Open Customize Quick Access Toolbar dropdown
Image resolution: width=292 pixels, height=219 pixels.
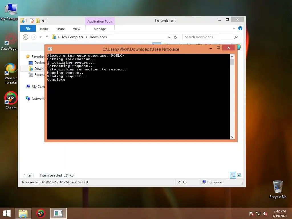[43, 21]
